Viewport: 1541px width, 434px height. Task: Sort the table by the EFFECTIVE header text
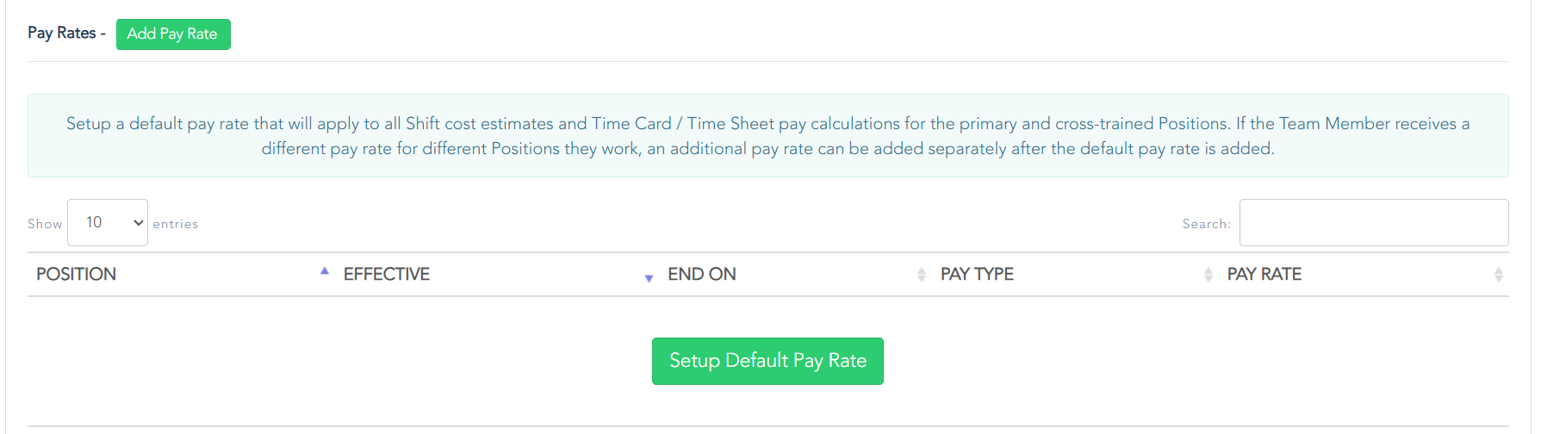387,275
